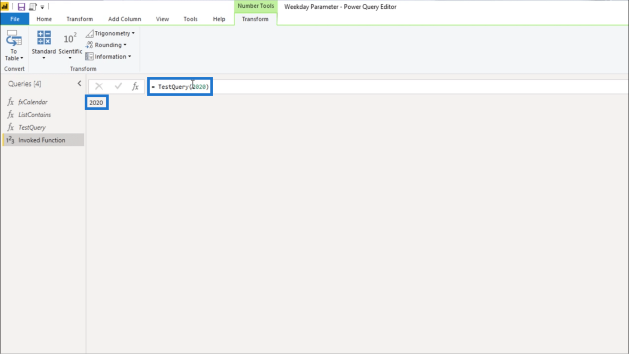The width and height of the screenshot is (629, 354).
Task: Expand the Scientific dropdown arrow
Action: coord(70,58)
